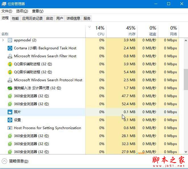Click the 47.7 MB memory cell
Screen dimensions: 188x169
pyautogui.click(x=122, y=96)
